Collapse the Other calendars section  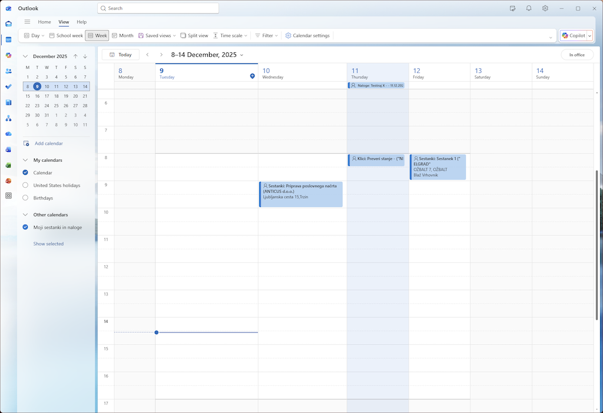pyautogui.click(x=25, y=215)
